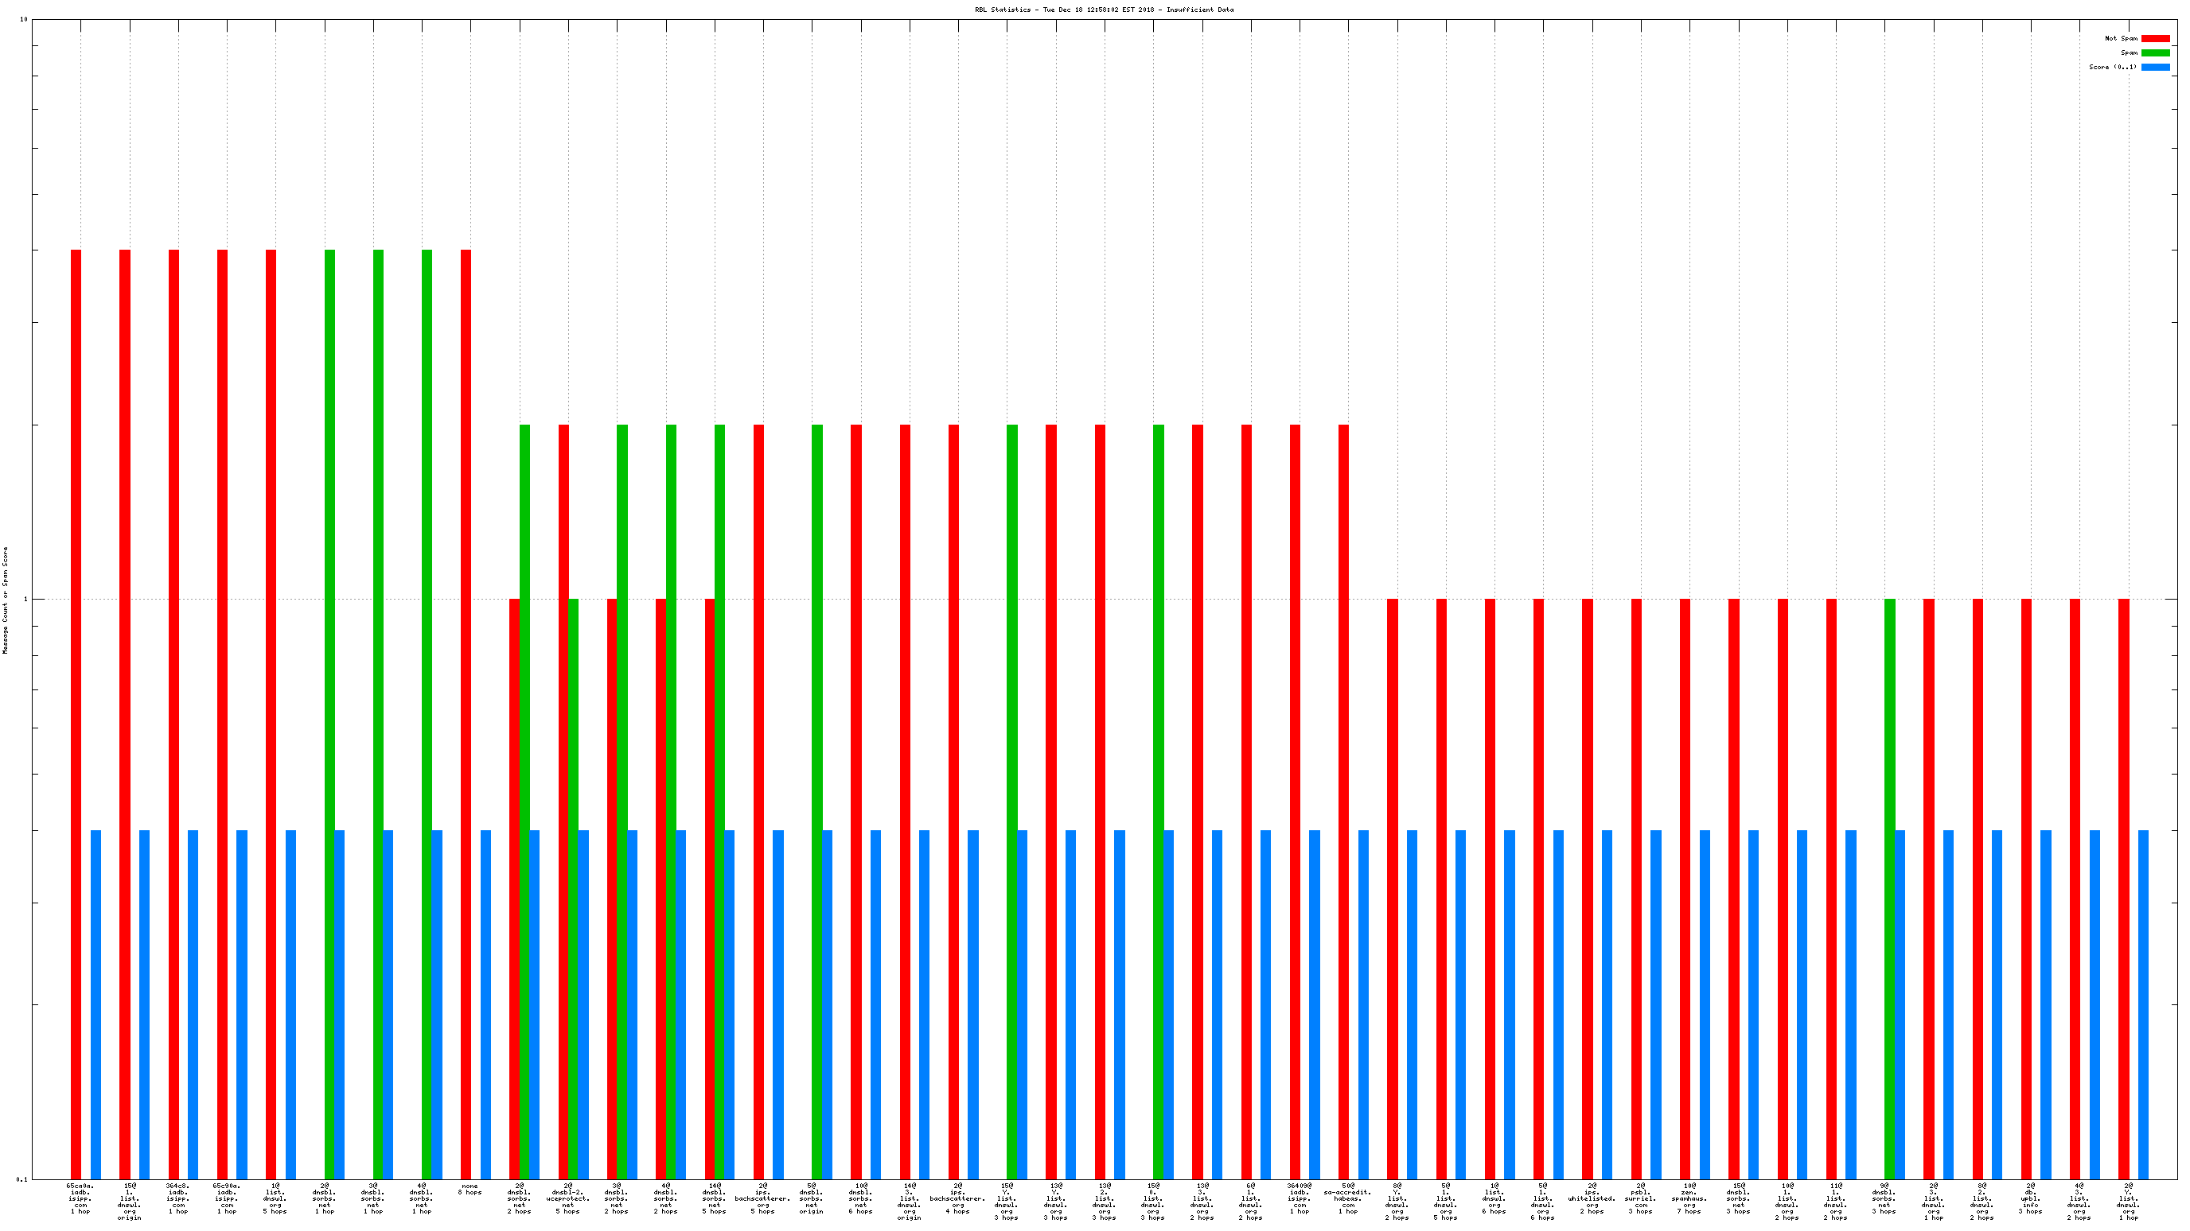Click the sa-accredit.habeas.com x-axis label

[1347, 1198]
